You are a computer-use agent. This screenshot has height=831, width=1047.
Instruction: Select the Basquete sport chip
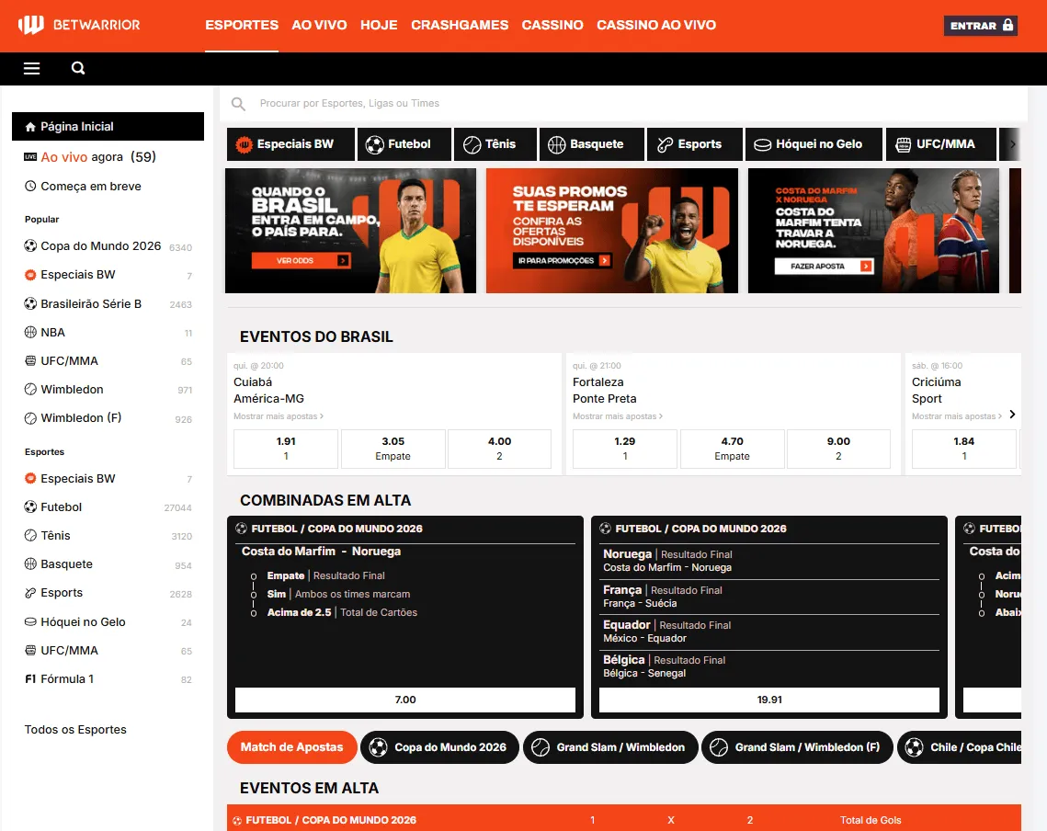(592, 144)
